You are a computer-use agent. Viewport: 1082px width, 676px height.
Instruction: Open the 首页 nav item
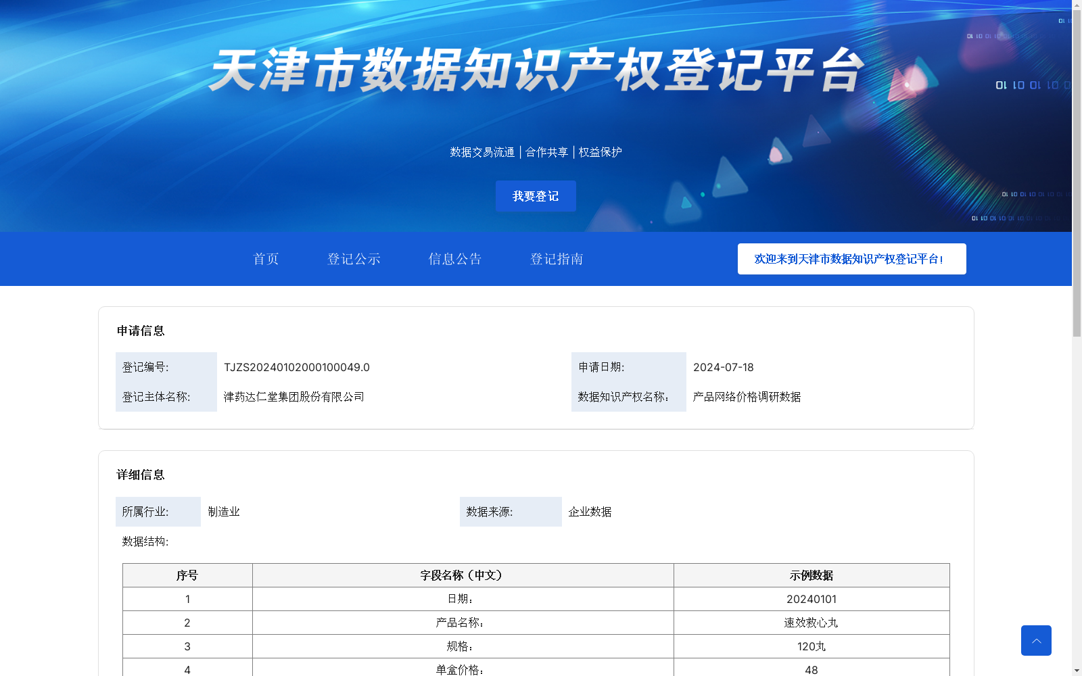pos(266,259)
